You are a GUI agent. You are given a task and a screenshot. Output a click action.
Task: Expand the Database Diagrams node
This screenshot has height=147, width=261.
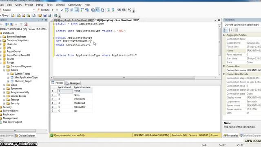[4, 66]
